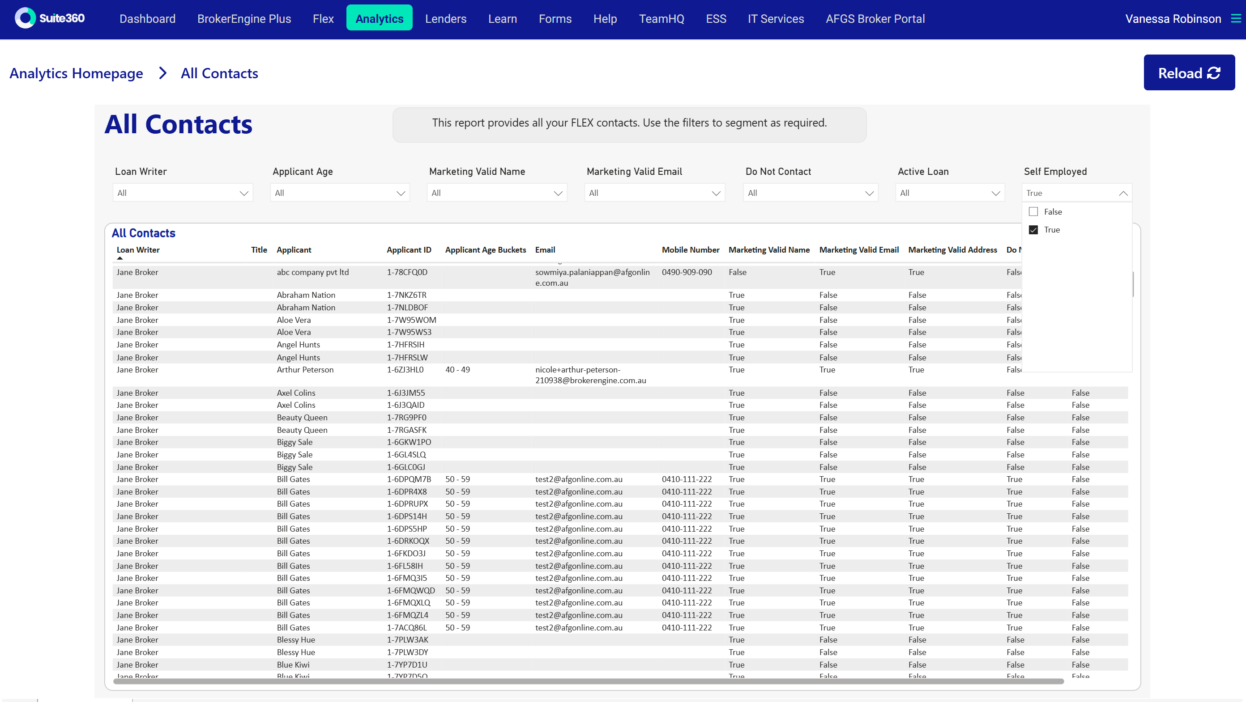Click the Suite360 logo icon
This screenshot has width=1246, height=702.
(25, 18)
